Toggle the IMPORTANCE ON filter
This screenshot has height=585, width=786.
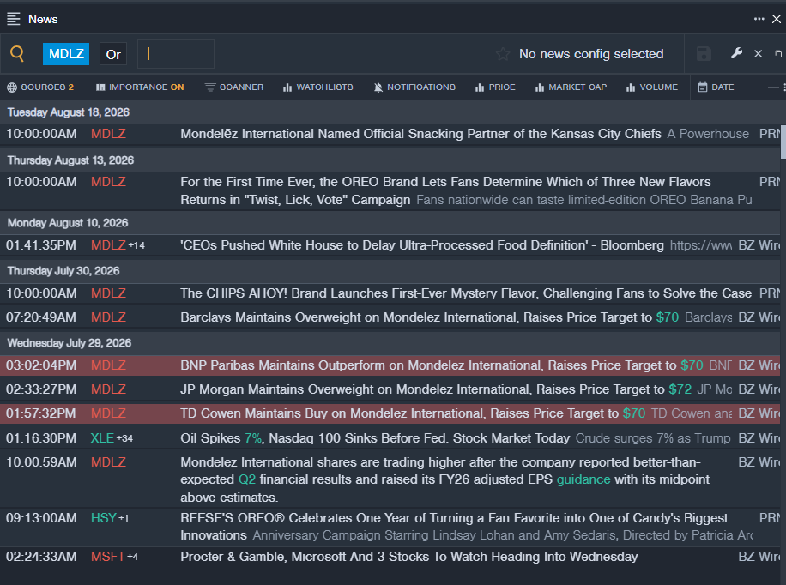140,87
